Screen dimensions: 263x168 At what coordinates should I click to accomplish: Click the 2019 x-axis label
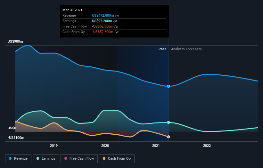coord(54,146)
